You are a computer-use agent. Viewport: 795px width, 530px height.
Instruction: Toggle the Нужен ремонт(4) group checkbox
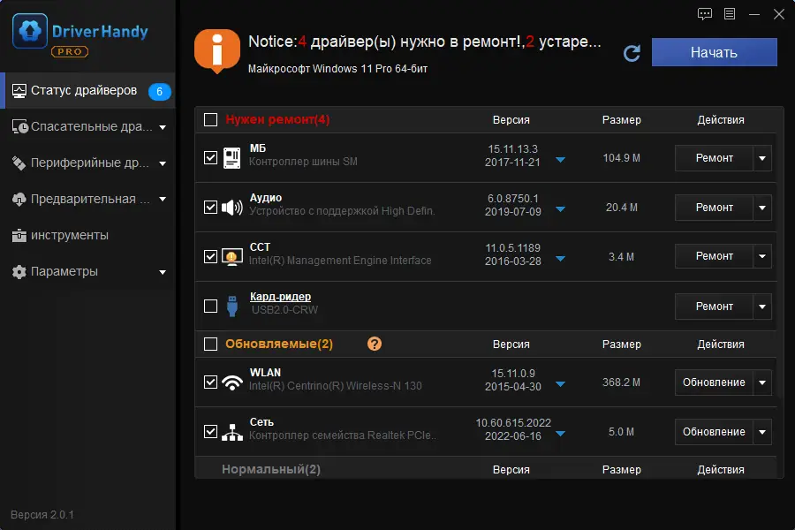pos(210,120)
